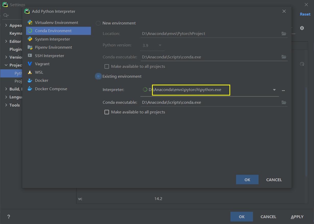The width and height of the screenshot is (314, 224).
Task: Select the Docker Compose icon
Action: 30,89
